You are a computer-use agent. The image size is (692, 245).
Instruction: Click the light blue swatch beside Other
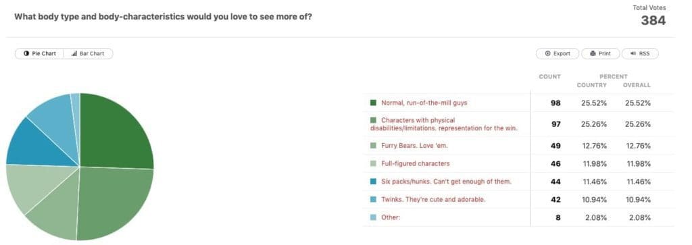point(373,217)
